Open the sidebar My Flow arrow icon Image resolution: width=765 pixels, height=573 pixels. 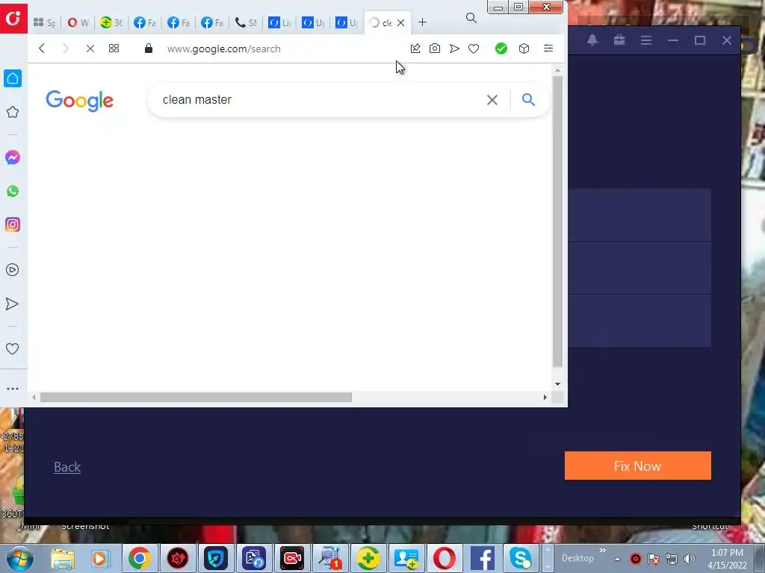(x=12, y=304)
